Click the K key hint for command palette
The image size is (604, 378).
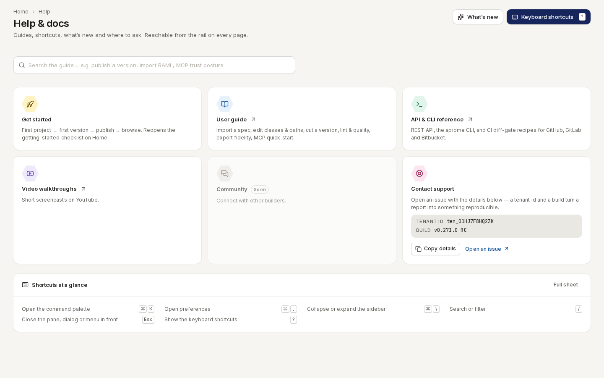coord(151,309)
